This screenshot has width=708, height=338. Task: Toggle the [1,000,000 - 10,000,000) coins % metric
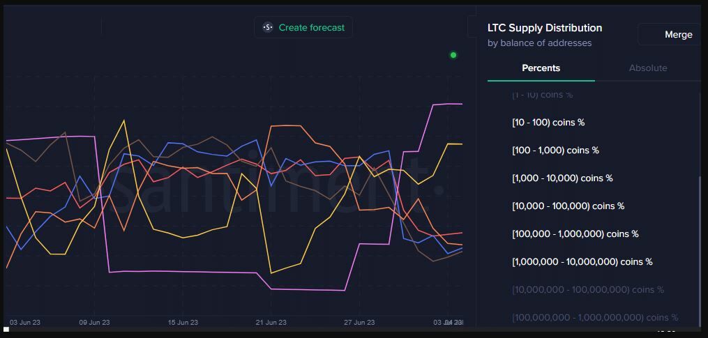(x=582, y=262)
